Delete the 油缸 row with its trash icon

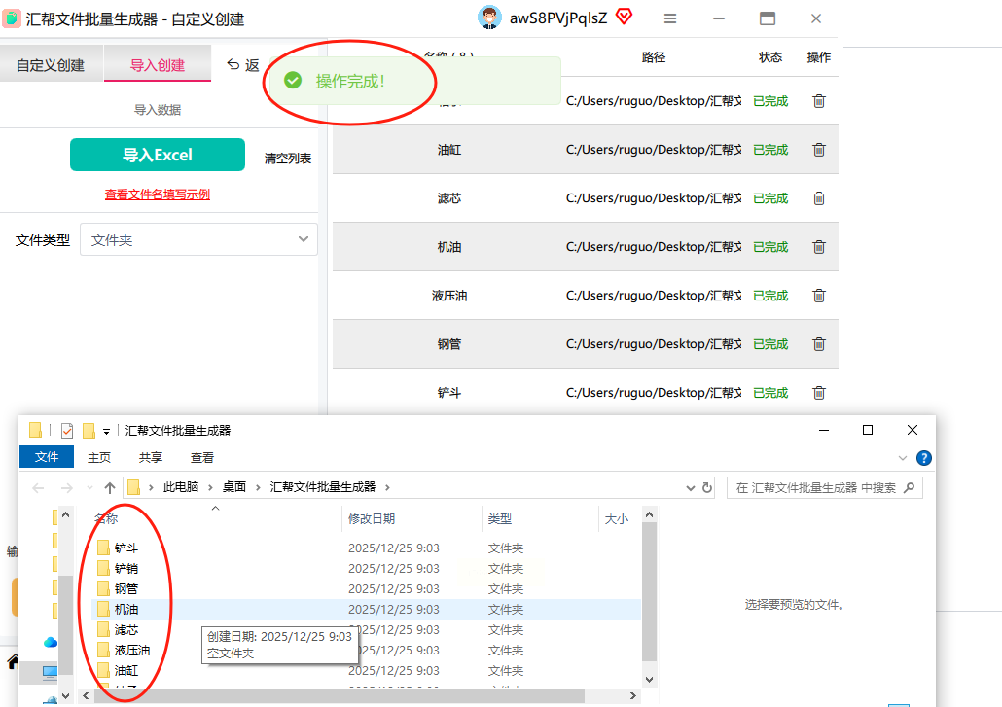coord(818,150)
